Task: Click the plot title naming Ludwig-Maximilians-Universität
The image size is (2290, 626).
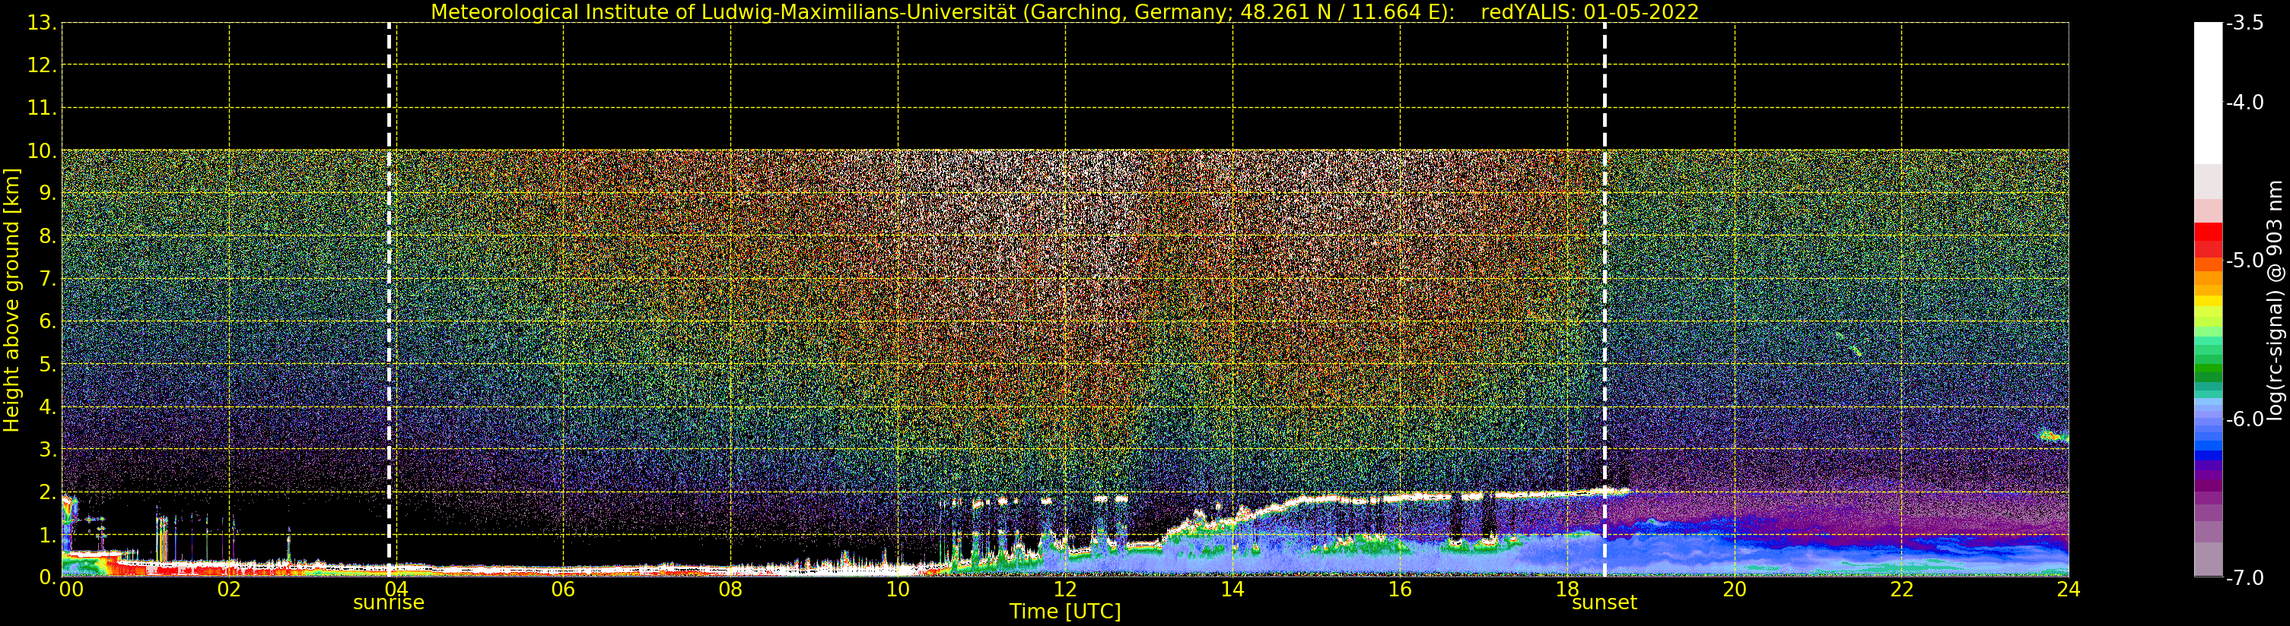Action: click(x=1065, y=12)
